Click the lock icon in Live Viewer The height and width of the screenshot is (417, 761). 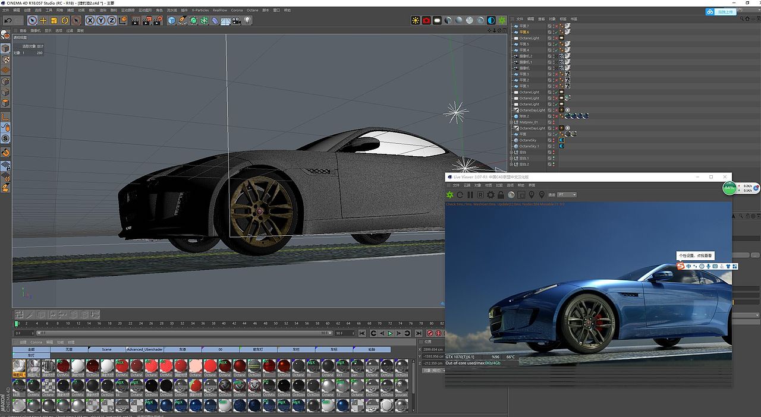(501, 195)
